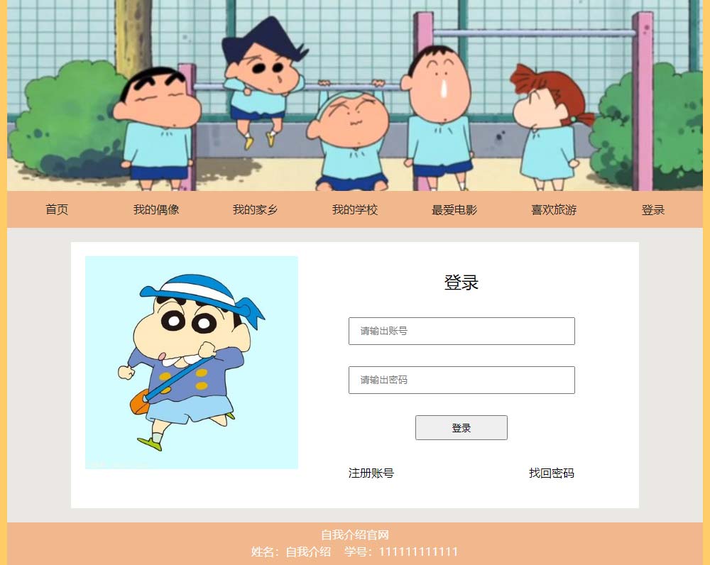Go to 我的偶像 page

[x=156, y=209]
